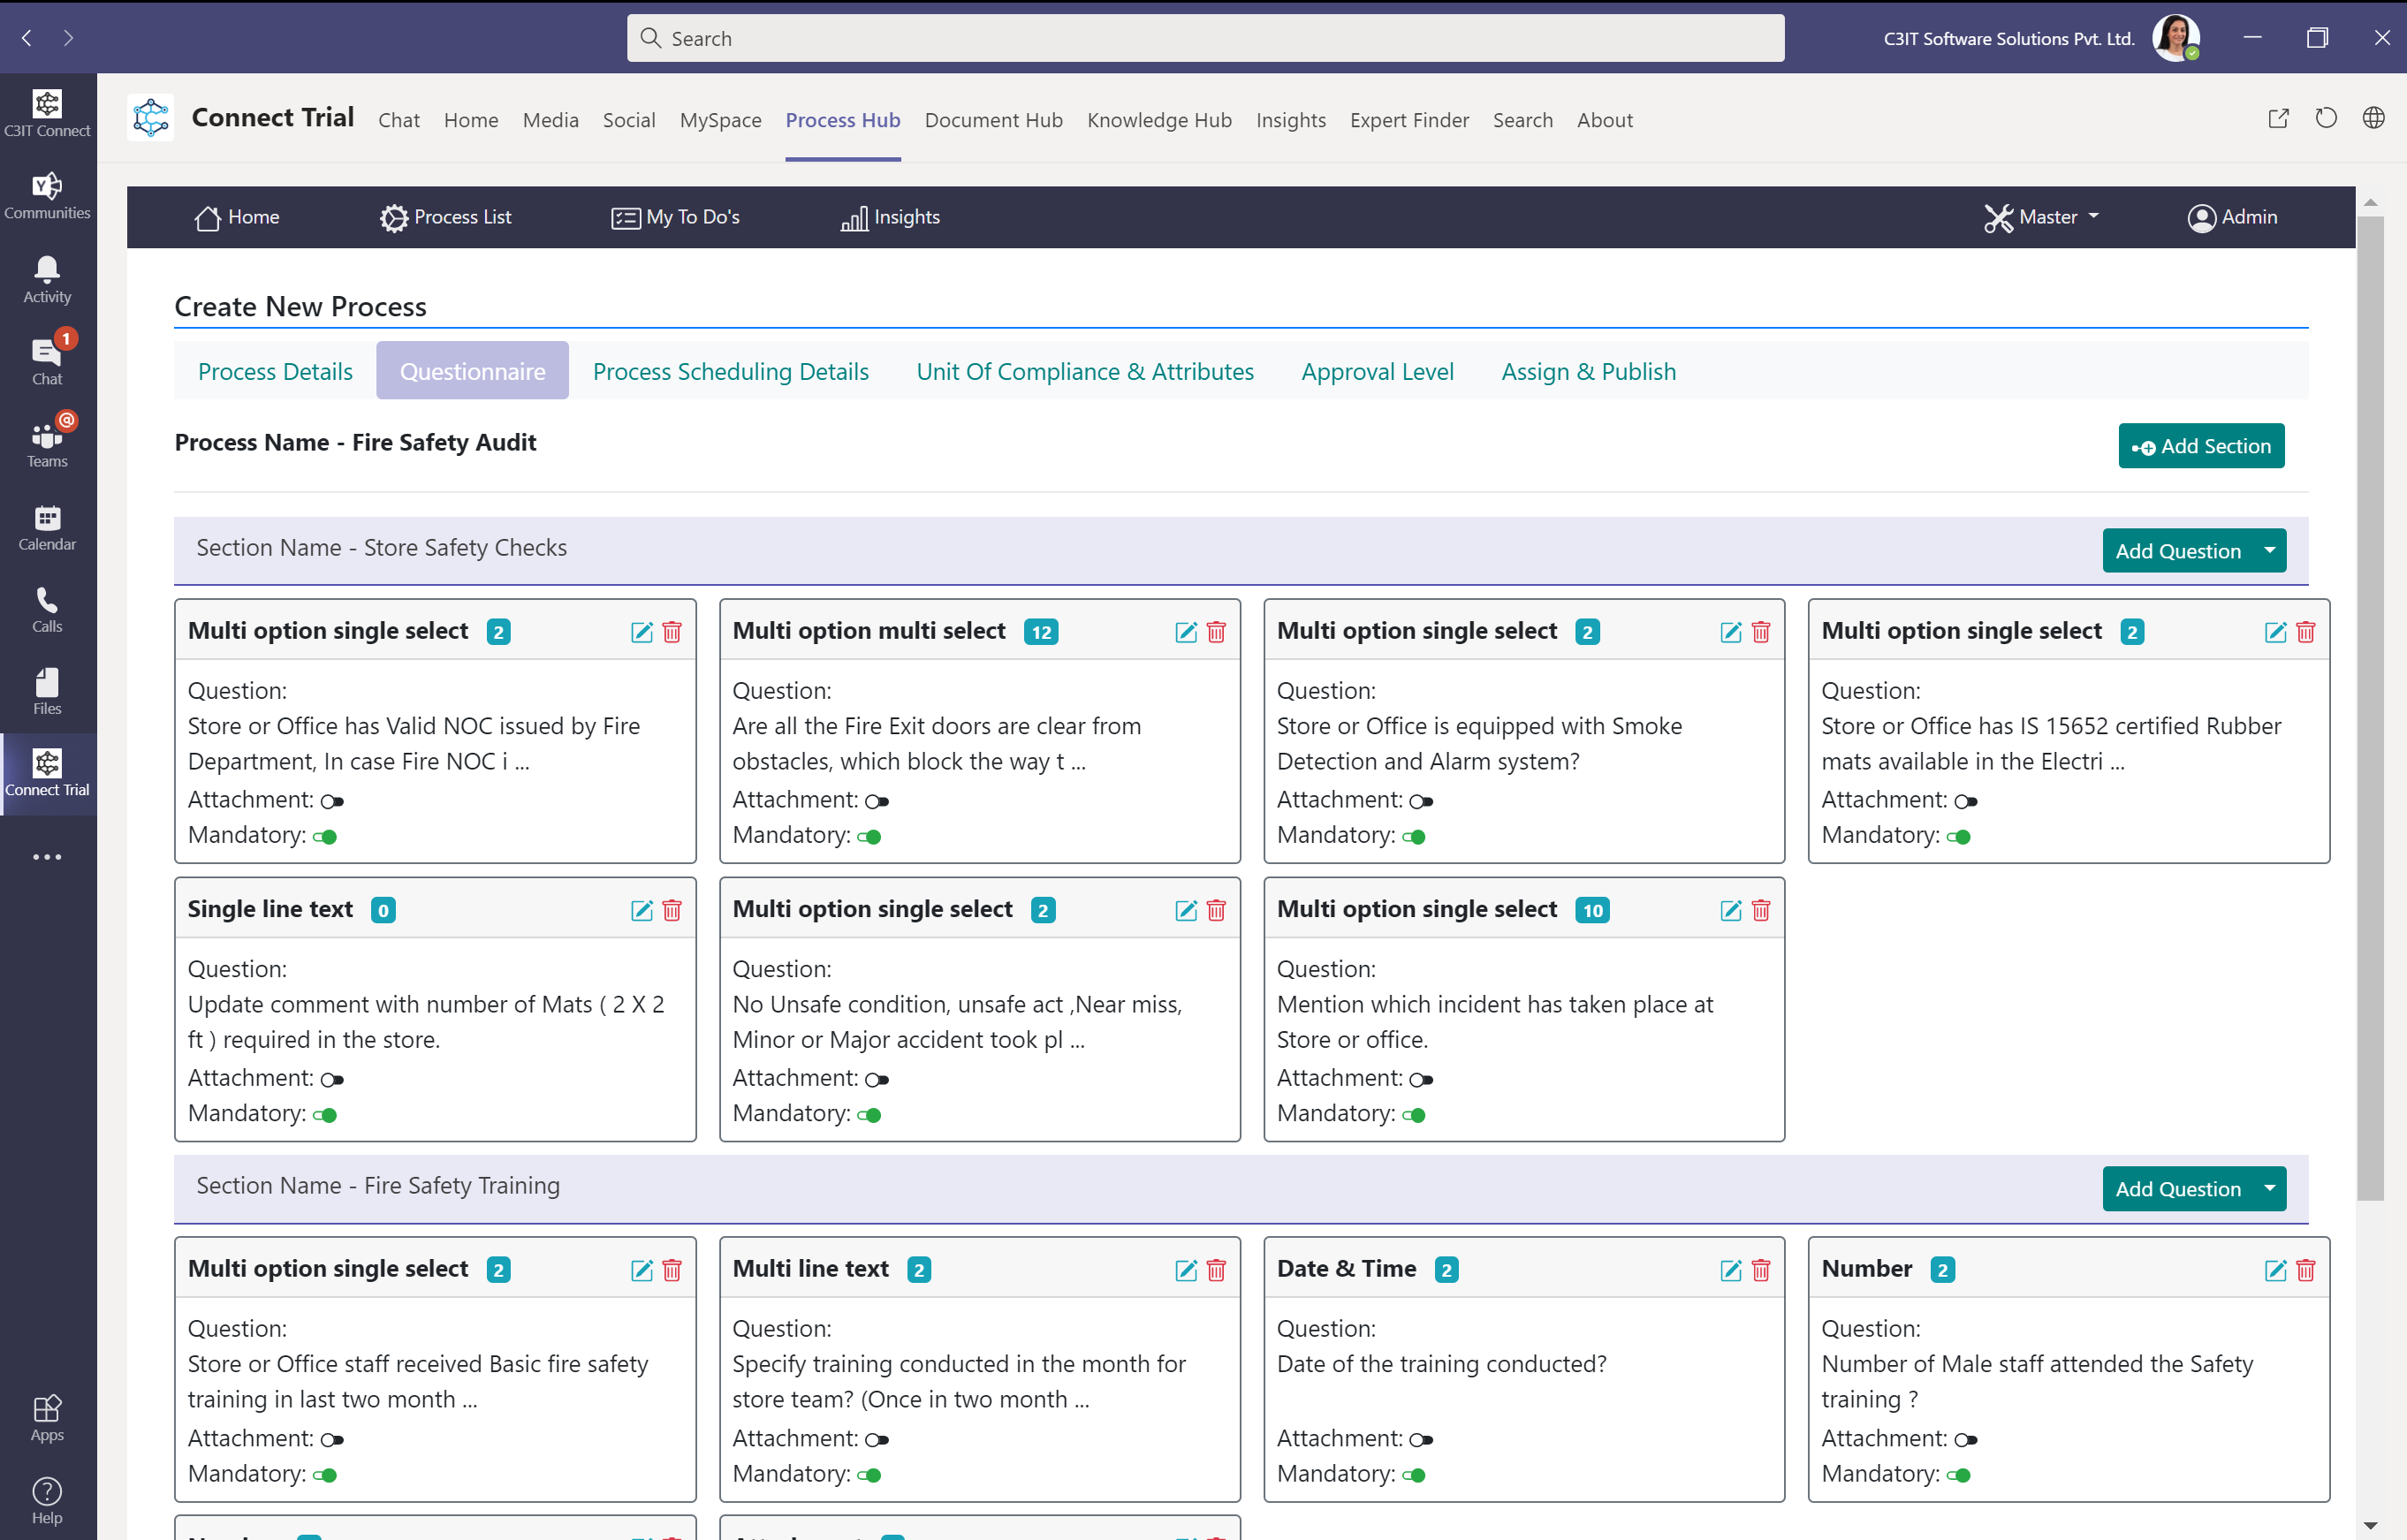Switch to Process Scheduling Details tab
This screenshot has width=2407, height=1540.
point(730,371)
